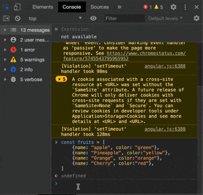Select the '1 error' label
The width and height of the screenshot is (203, 195).
click(28, 50)
